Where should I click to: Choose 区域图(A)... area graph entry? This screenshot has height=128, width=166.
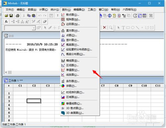click(80, 97)
